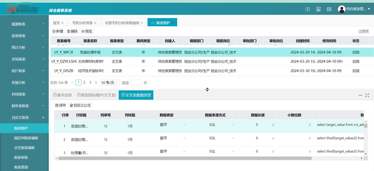Close the 首页 tab
The width and height of the screenshot is (374, 171).
(x=63, y=23)
